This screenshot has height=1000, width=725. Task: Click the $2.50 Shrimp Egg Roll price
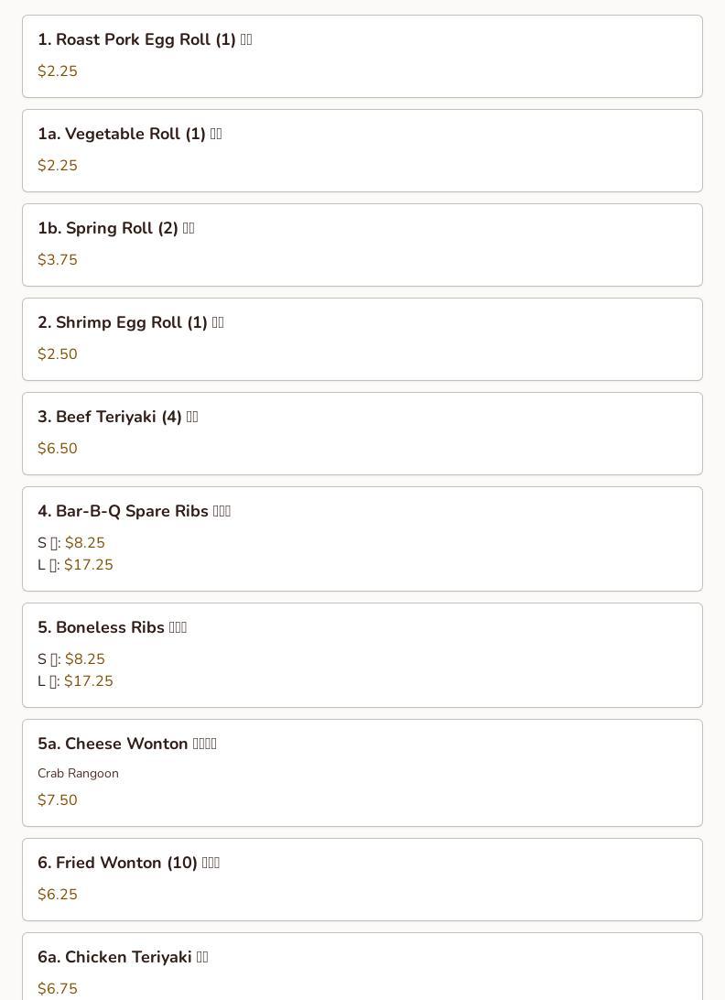(x=58, y=354)
